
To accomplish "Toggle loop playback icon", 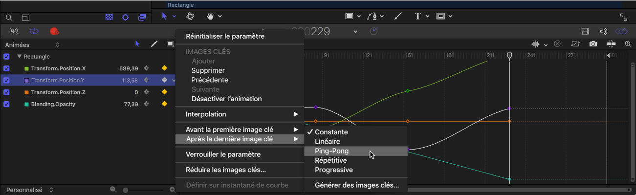I will 34,31.
